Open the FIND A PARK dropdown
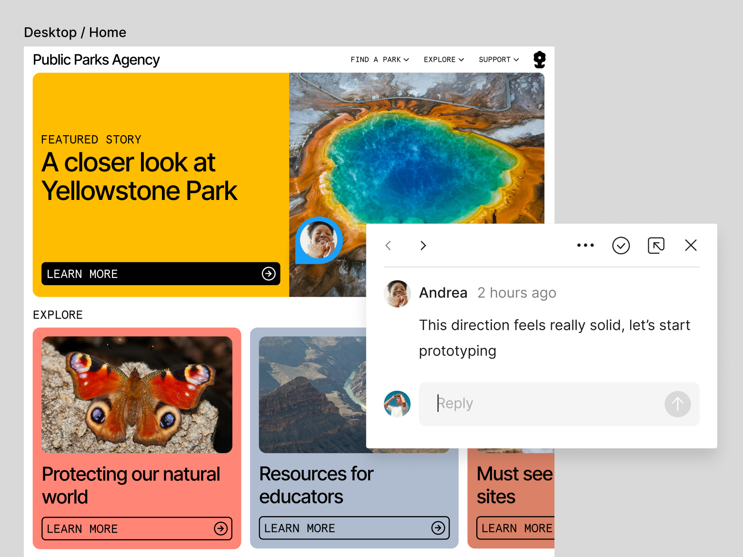Image resolution: width=743 pixels, height=557 pixels. 380,59
